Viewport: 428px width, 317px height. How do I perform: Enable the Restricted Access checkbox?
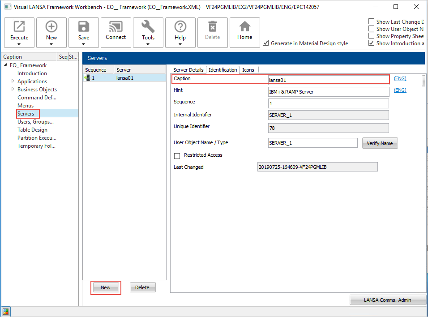click(x=177, y=155)
